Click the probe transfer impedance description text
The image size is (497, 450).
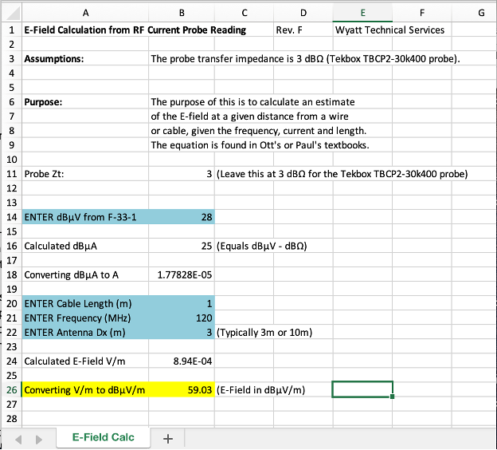[305, 59]
